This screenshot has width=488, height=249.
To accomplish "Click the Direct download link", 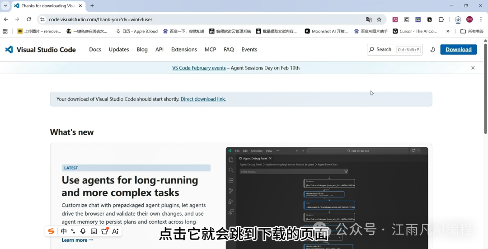I will point(202,99).
